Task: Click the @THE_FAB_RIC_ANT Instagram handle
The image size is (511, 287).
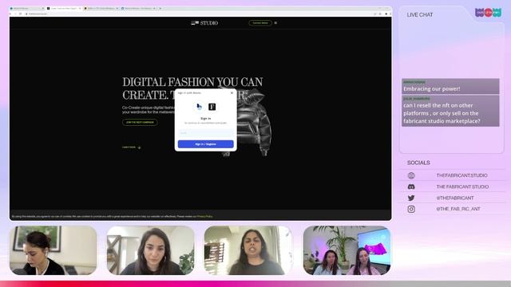Action: [458, 209]
